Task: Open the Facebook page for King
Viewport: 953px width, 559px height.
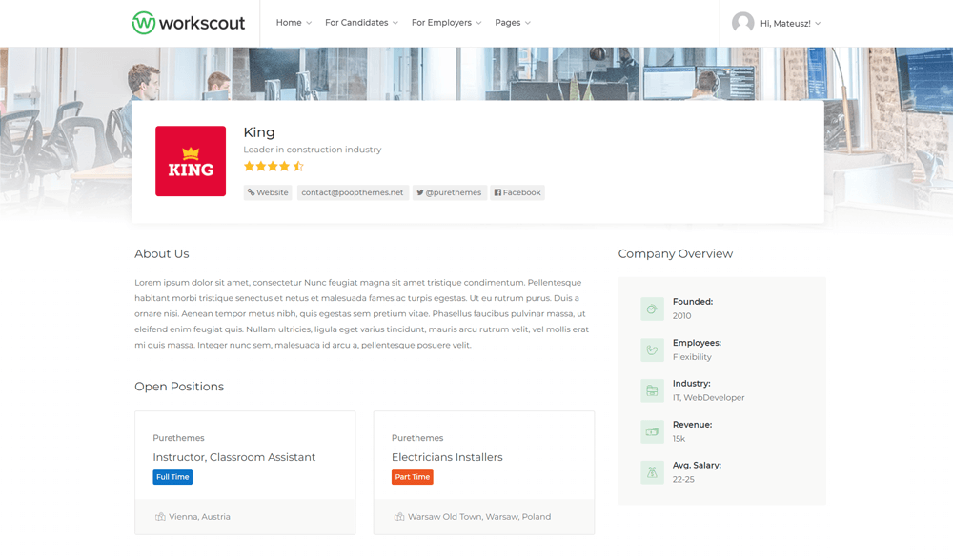Action: pos(517,192)
